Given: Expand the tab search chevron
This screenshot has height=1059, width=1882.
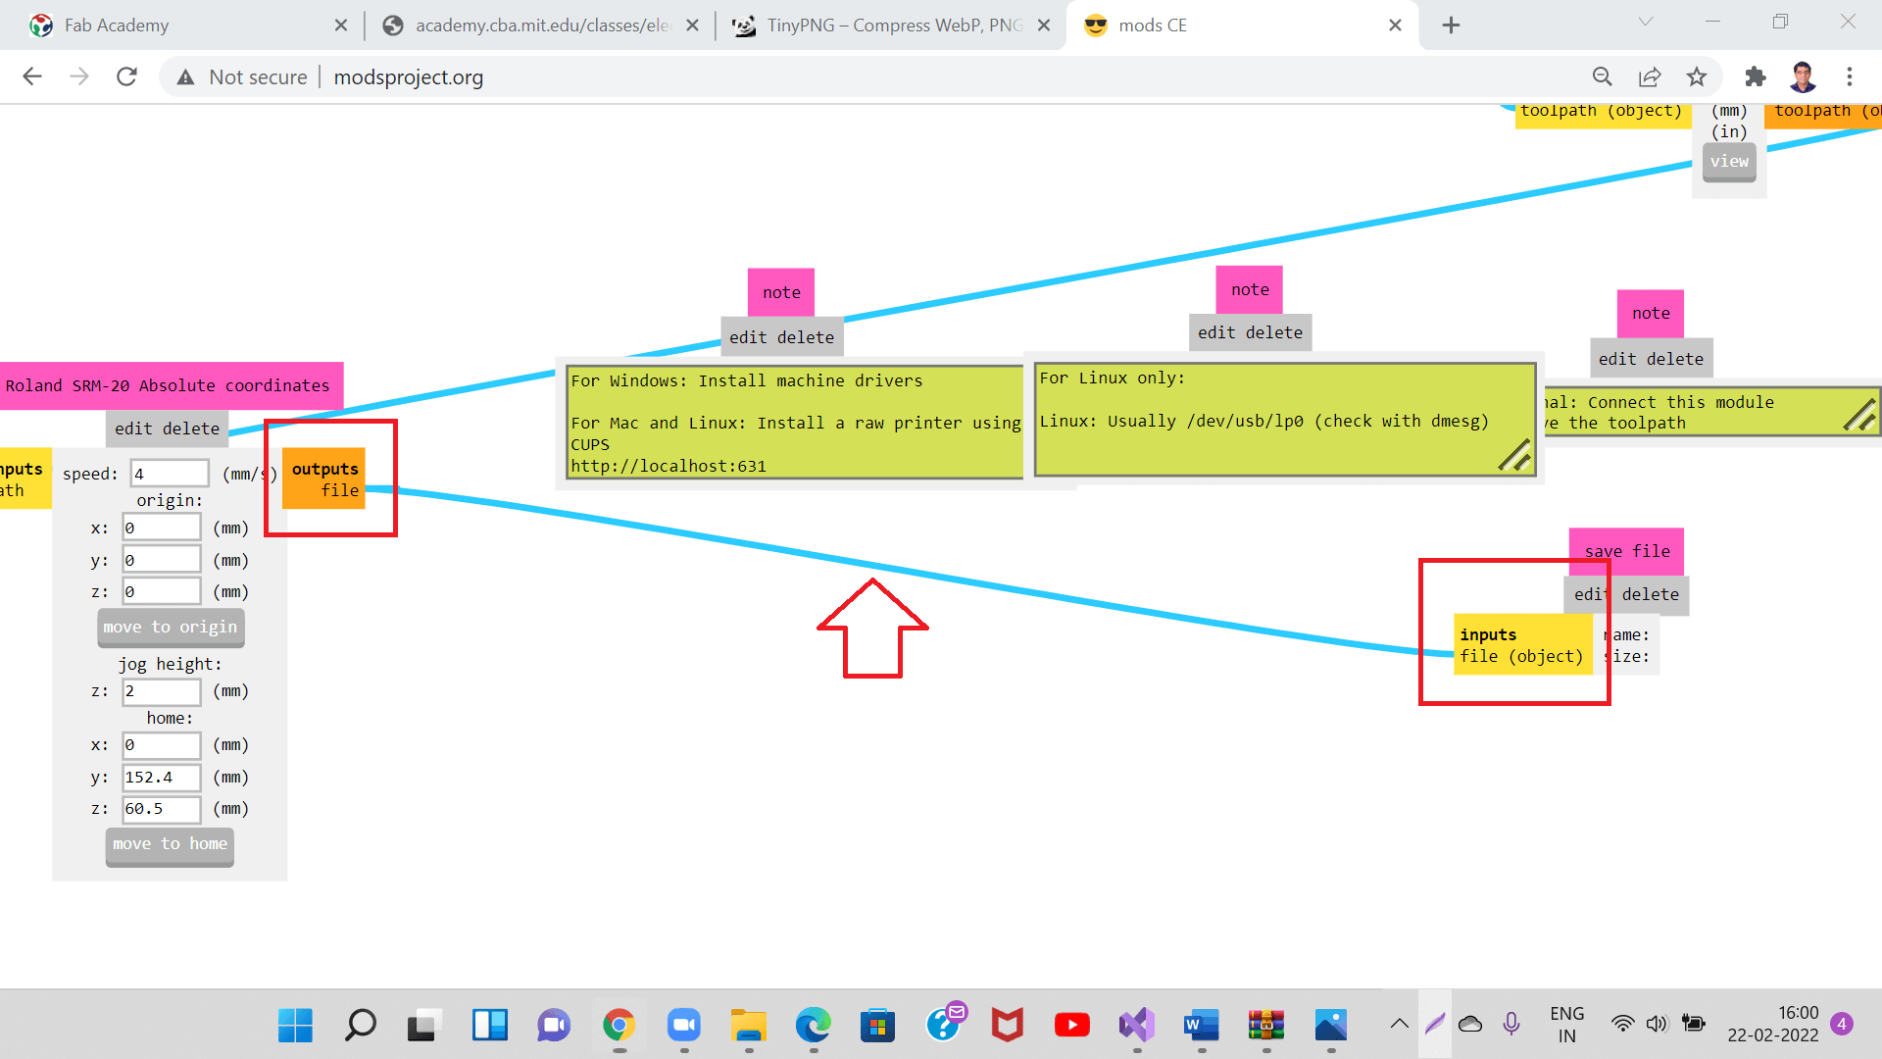Looking at the screenshot, I should 1646,22.
